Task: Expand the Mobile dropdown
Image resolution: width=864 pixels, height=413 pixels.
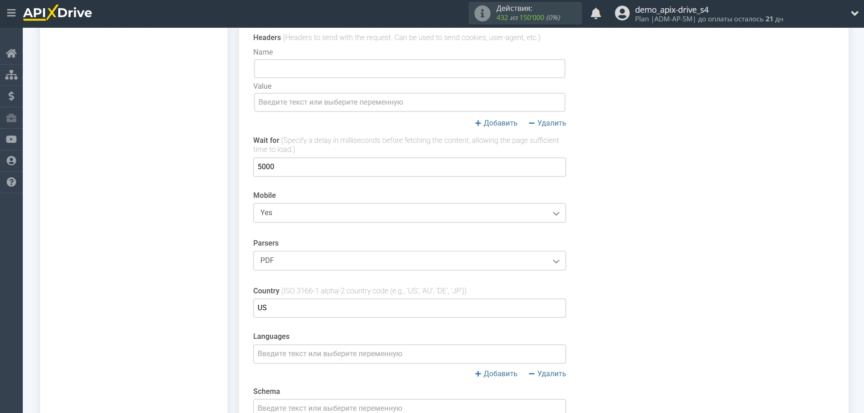Action: point(409,213)
